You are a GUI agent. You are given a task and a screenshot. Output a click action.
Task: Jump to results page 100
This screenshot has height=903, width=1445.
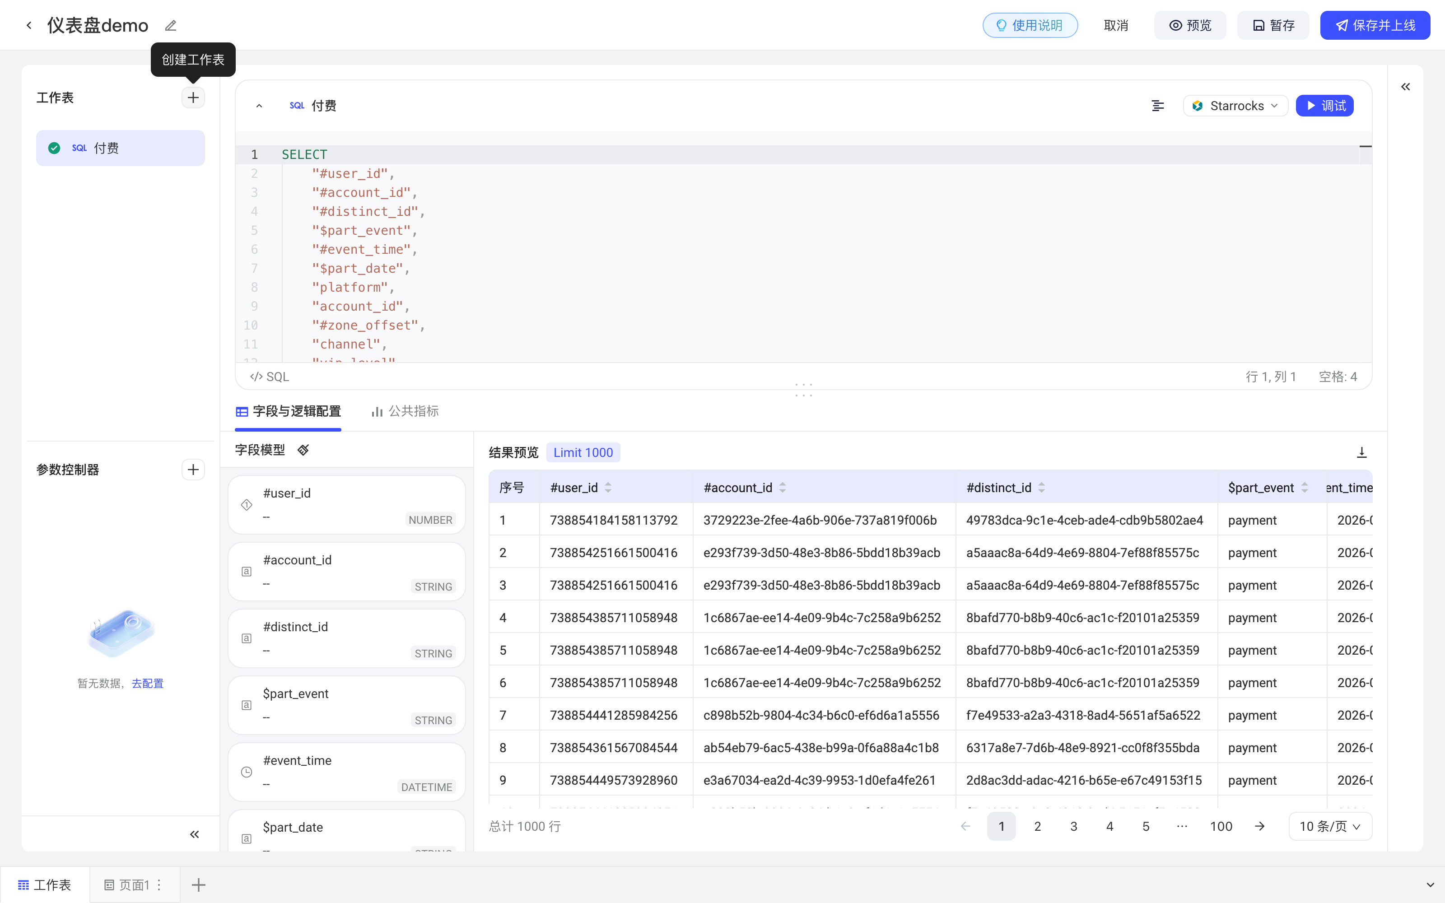1221,826
